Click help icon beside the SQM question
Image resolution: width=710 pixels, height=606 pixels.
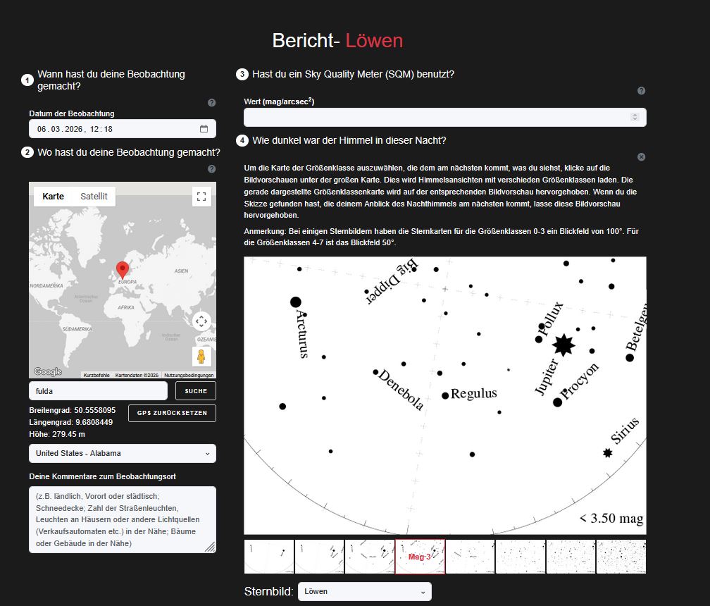pos(641,91)
